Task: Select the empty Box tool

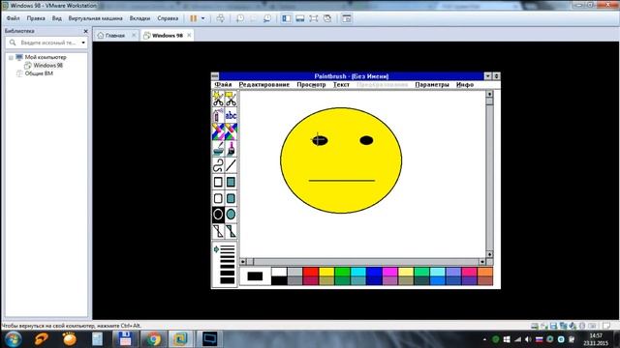Action: [x=218, y=182]
